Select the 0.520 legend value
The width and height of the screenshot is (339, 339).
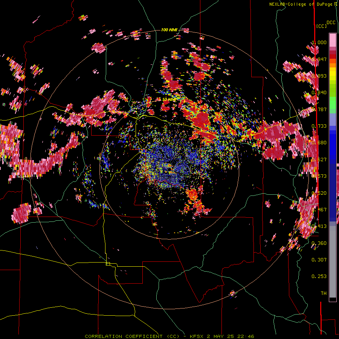pos(319,193)
